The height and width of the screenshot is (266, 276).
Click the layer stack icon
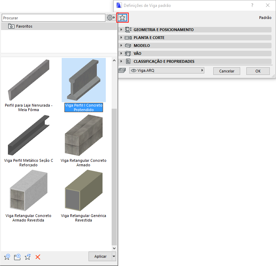point(122,70)
